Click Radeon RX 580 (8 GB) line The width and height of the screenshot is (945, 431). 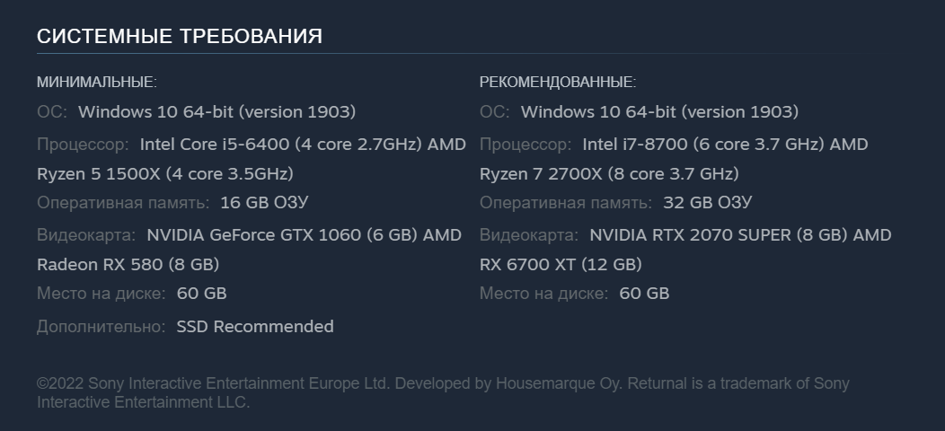128,265
